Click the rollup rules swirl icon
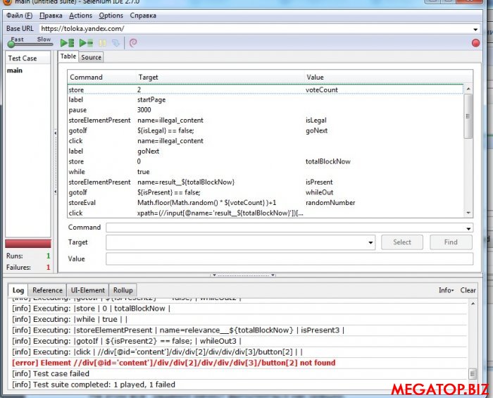 pyautogui.click(x=133, y=43)
